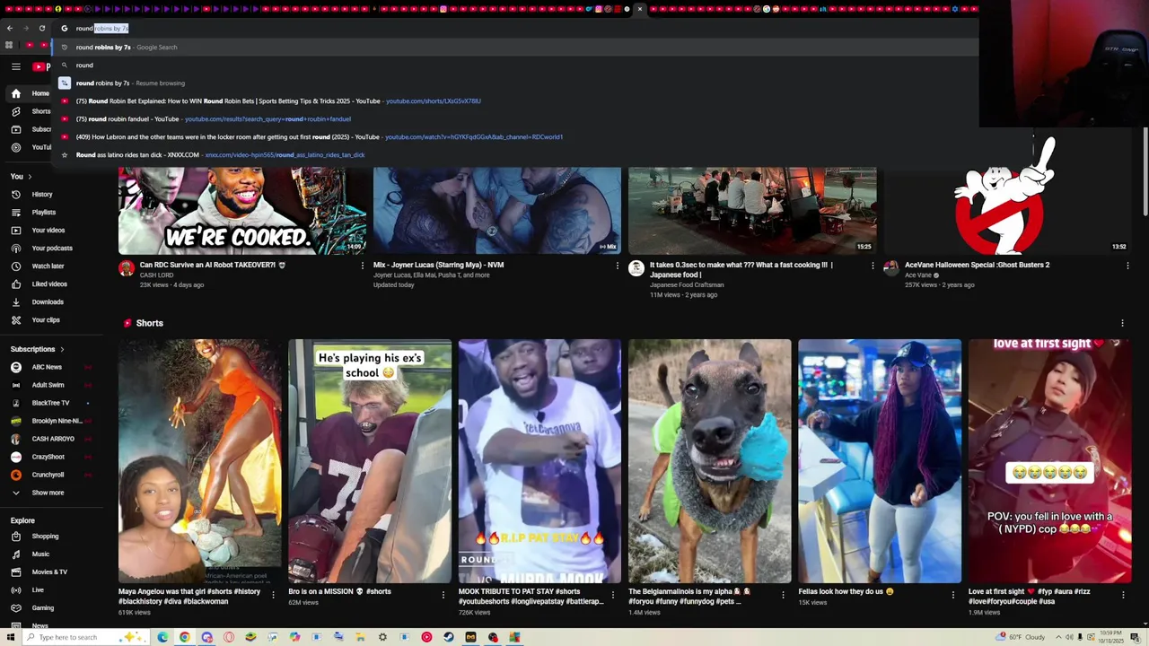This screenshot has width=1149, height=646.
Task: Open the CrazyShoot subscription channel
Action: click(48, 457)
